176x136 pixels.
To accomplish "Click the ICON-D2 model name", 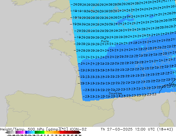I will pyautogui.click(x=78, y=129).
